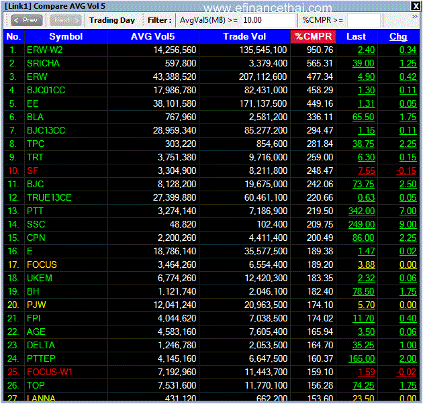This screenshot has height=404, width=423.
Task: Click last price 5.70 of PJW
Action: pos(366,305)
